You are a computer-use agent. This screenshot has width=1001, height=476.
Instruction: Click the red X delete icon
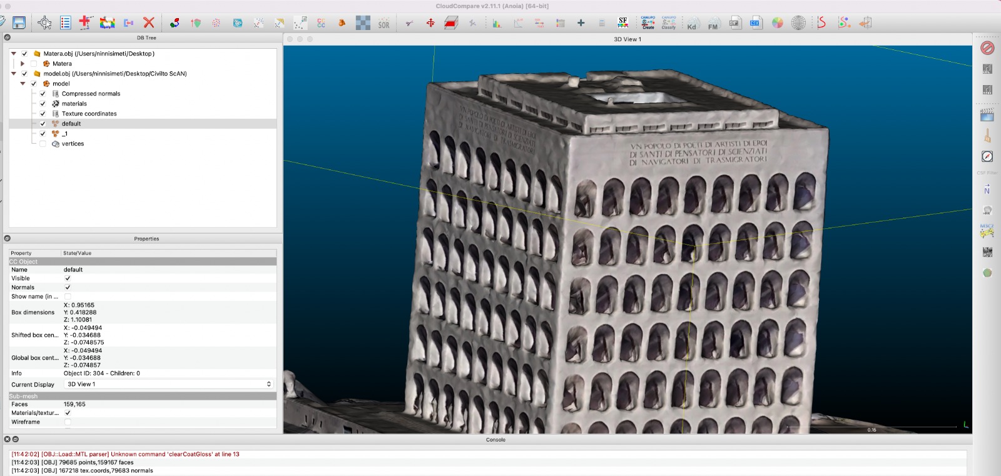pyautogui.click(x=149, y=23)
